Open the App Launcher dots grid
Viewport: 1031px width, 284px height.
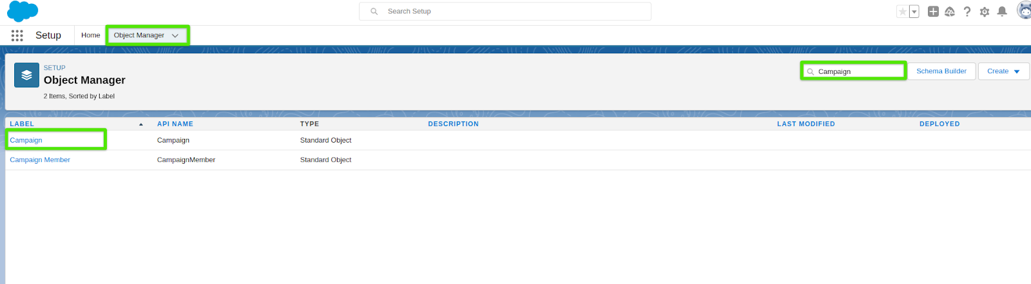pos(17,36)
